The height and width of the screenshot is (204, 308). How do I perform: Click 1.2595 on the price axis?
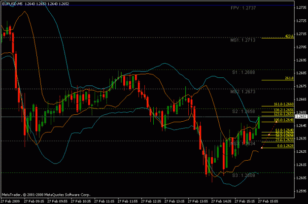(x=301, y=191)
